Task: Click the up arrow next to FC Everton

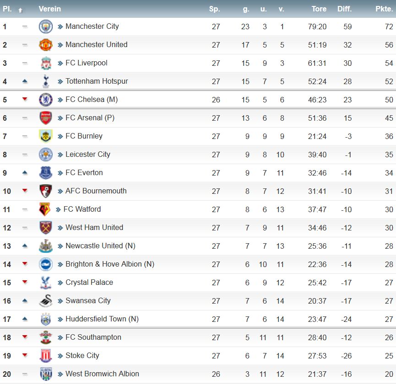Action: point(25,173)
